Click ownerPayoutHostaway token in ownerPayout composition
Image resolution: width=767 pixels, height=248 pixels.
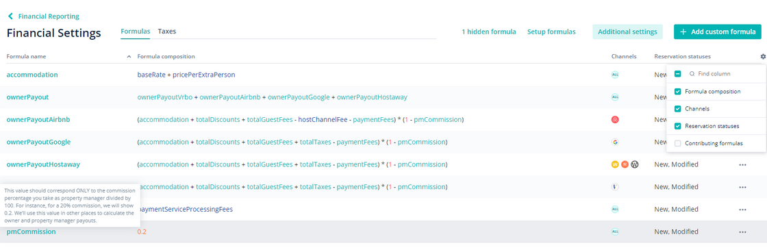pos(372,97)
